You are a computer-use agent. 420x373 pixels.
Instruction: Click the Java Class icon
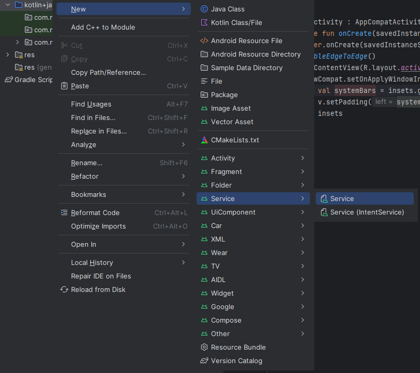(x=204, y=9)
